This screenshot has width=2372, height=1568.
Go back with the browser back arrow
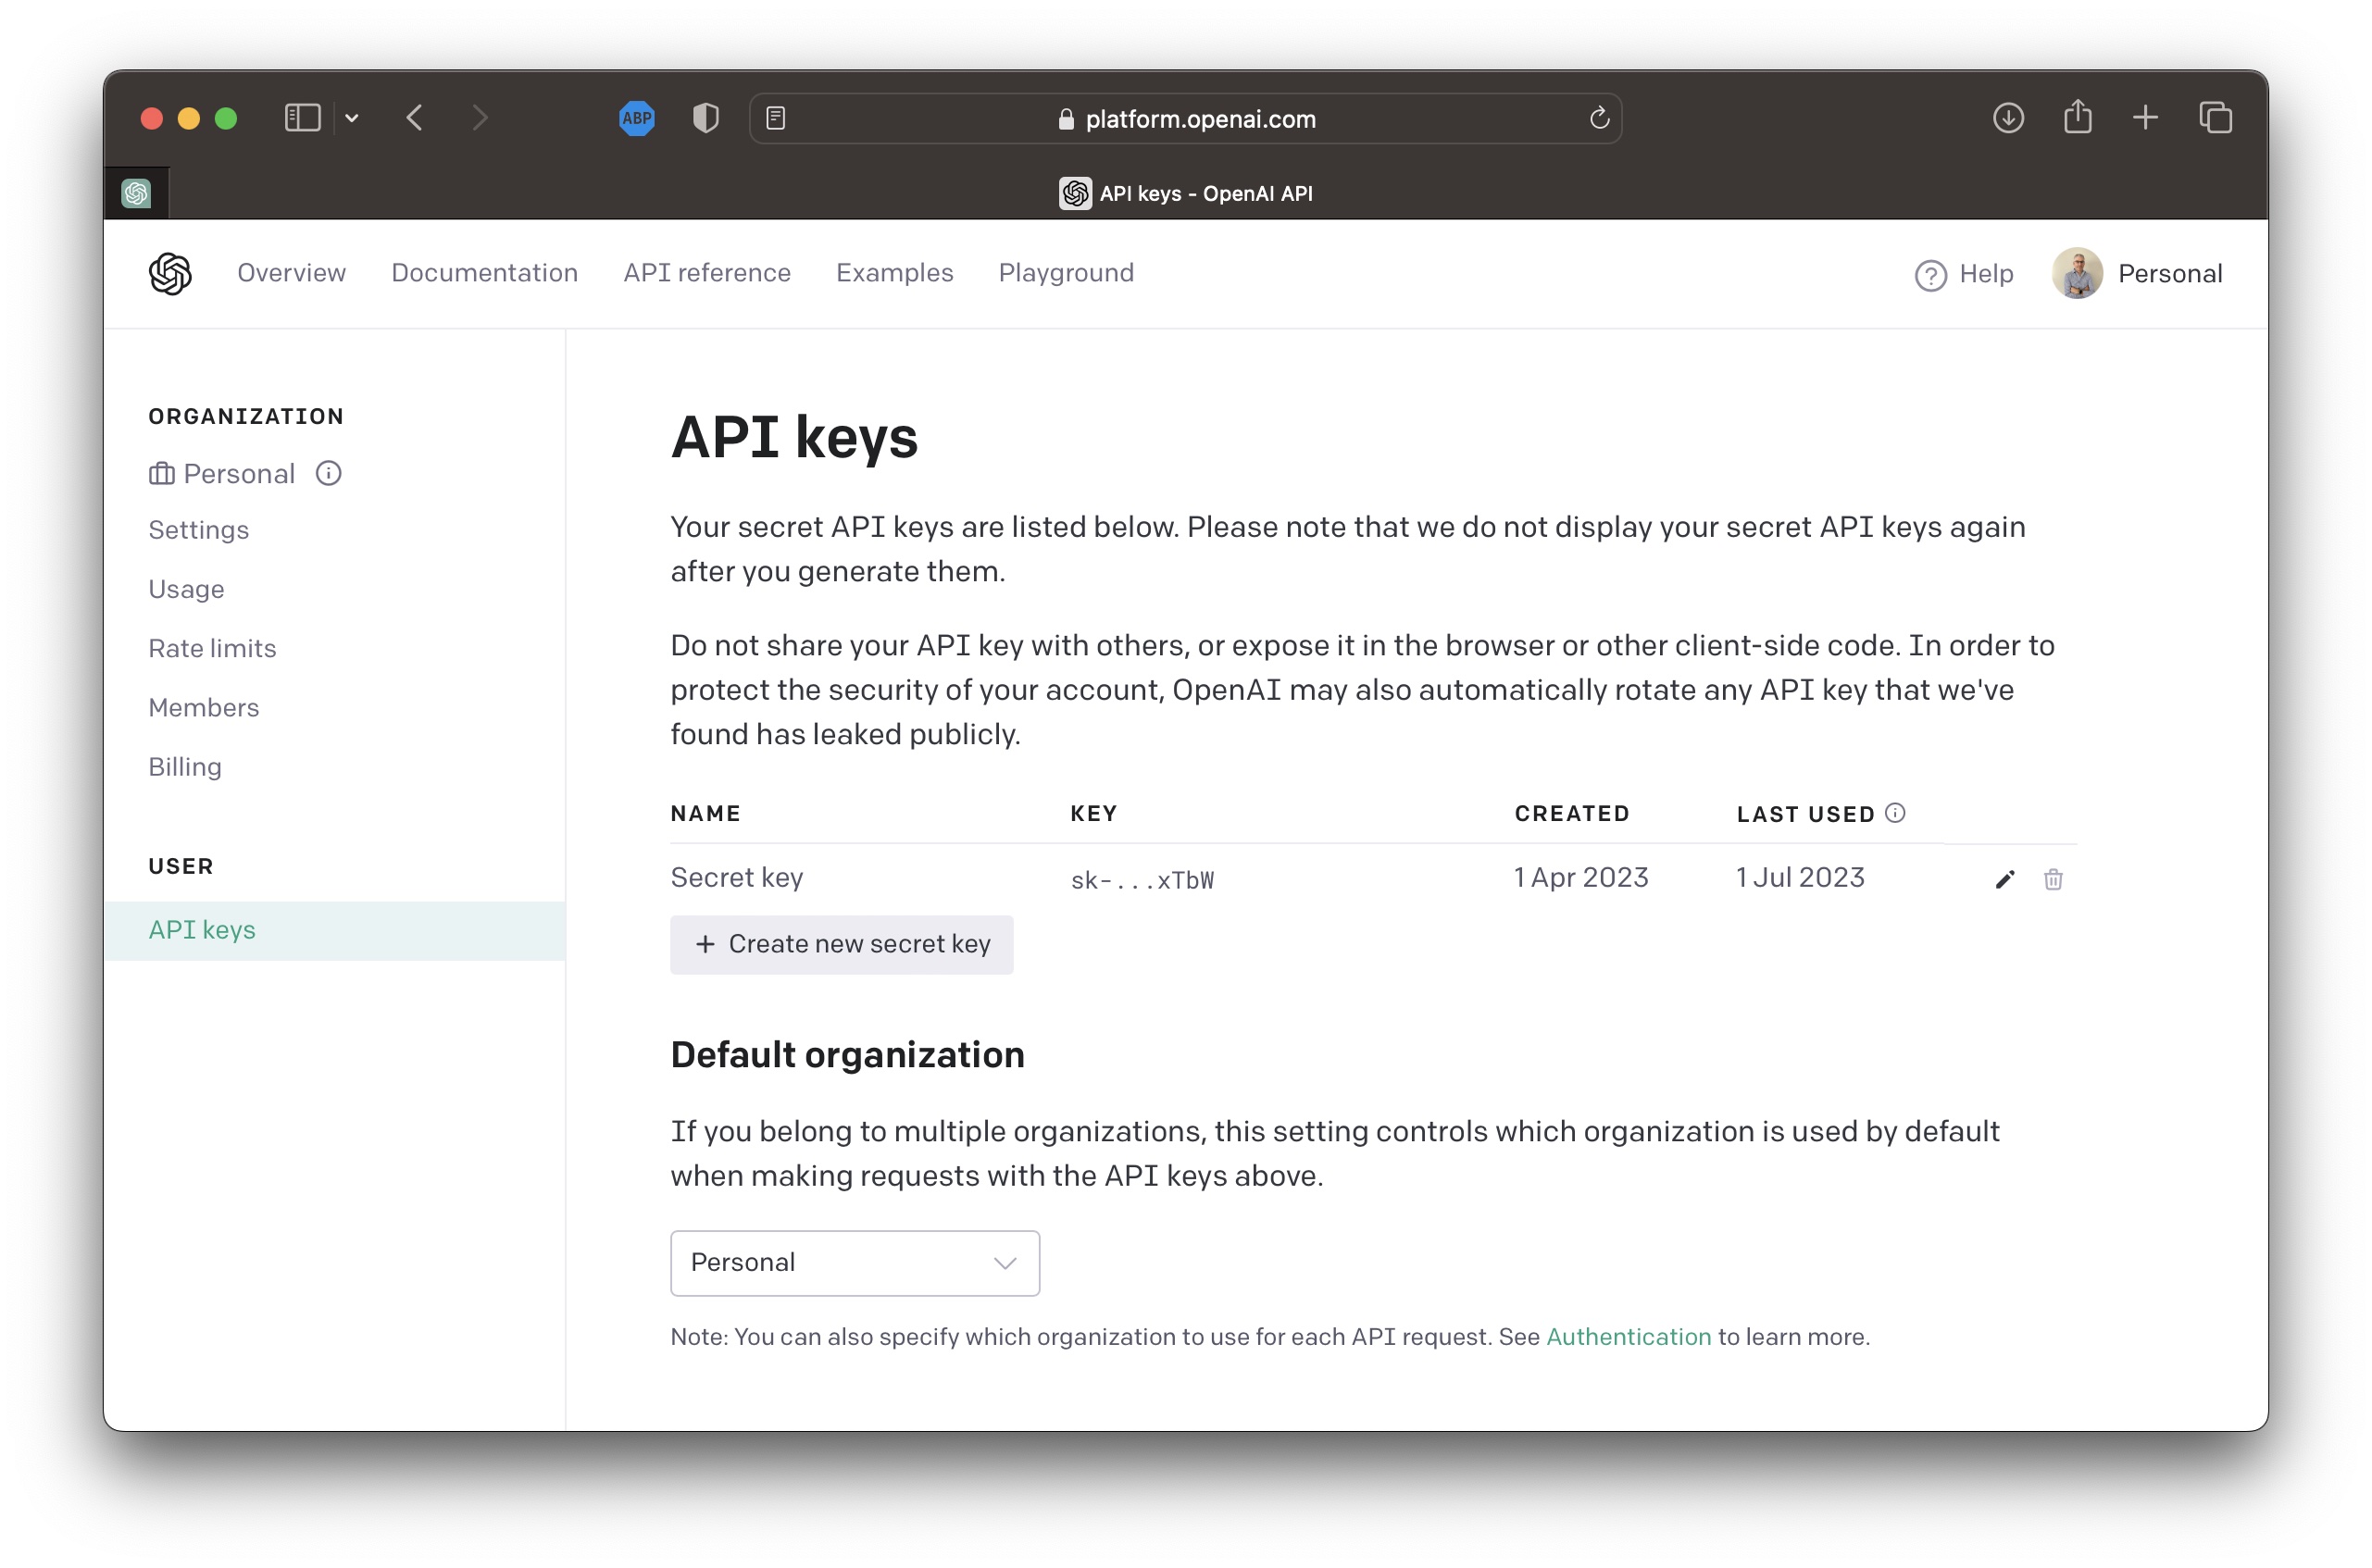pos(415,118)
